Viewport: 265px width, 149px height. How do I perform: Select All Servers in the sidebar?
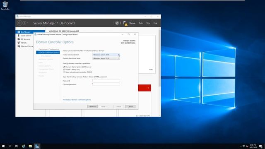coord(25,39)
